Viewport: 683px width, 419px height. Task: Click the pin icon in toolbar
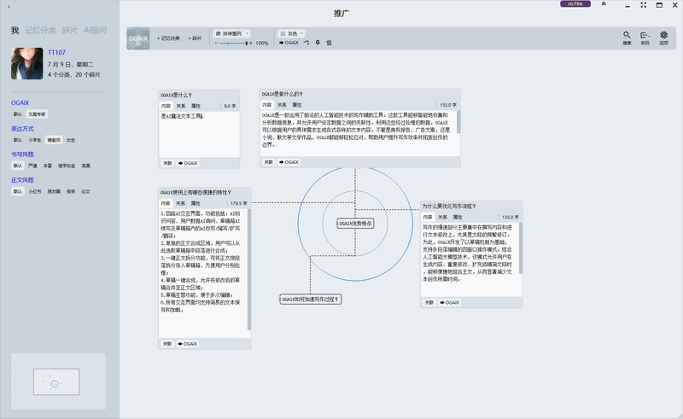[318, 42]
